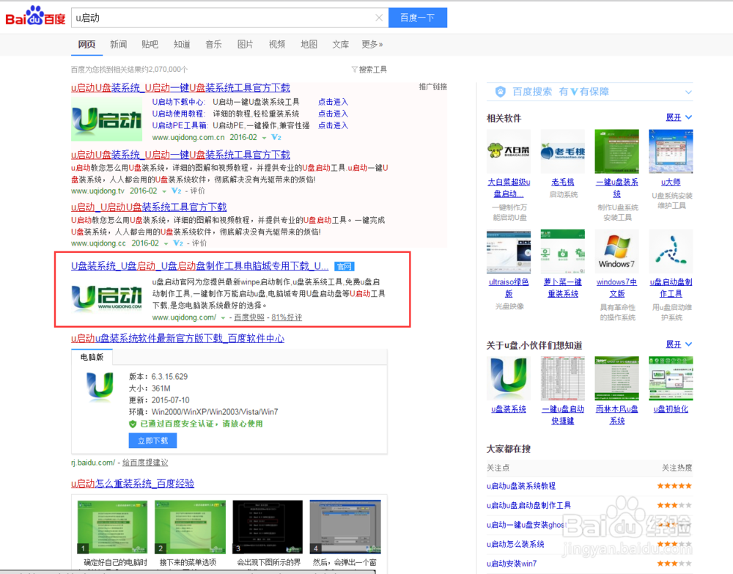The height and width of the screenshot is (574, 733).
Task: Click the Baidu logo
Action: pos(35,16)
